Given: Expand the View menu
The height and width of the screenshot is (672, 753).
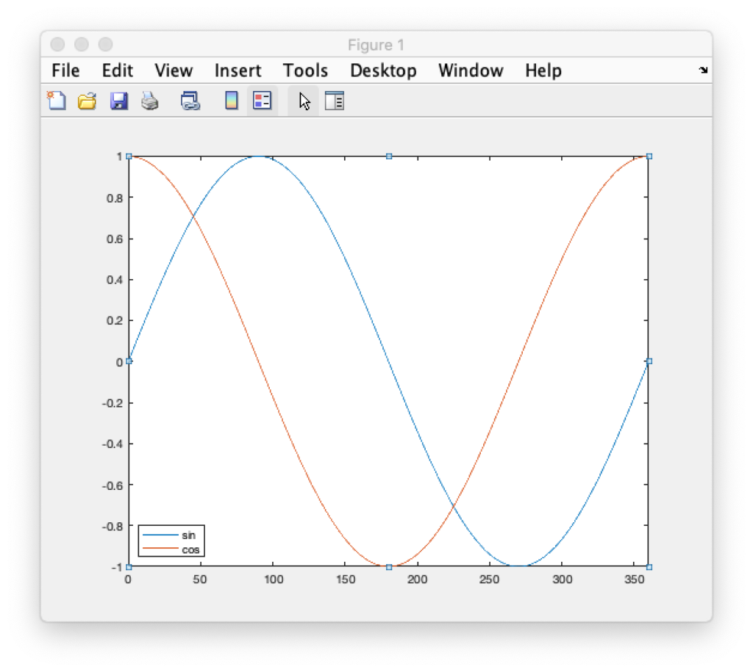Looking at the screenshot, I should (174, 71).
